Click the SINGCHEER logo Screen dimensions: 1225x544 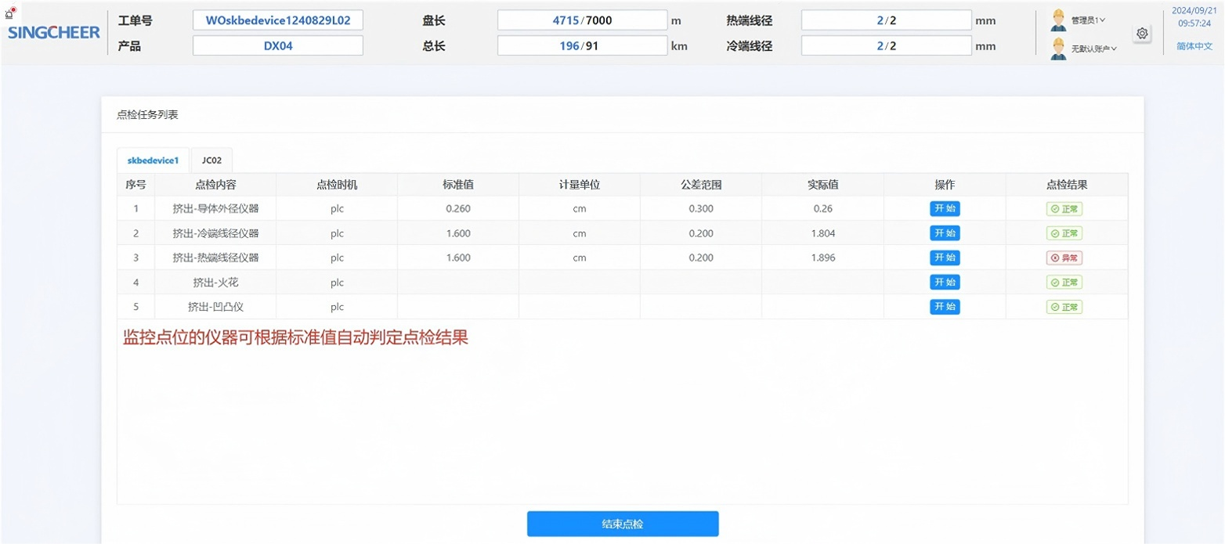pos(54,32)
